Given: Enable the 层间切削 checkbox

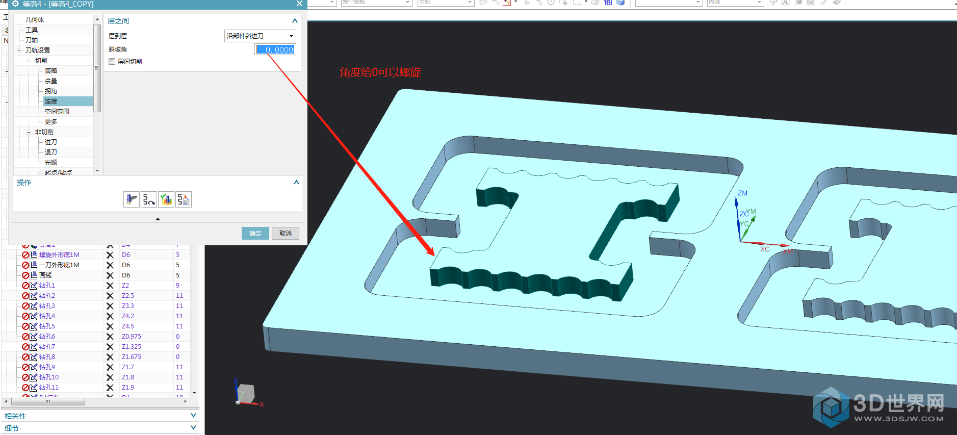Looking at the screenshot, I should pos(112,62).
